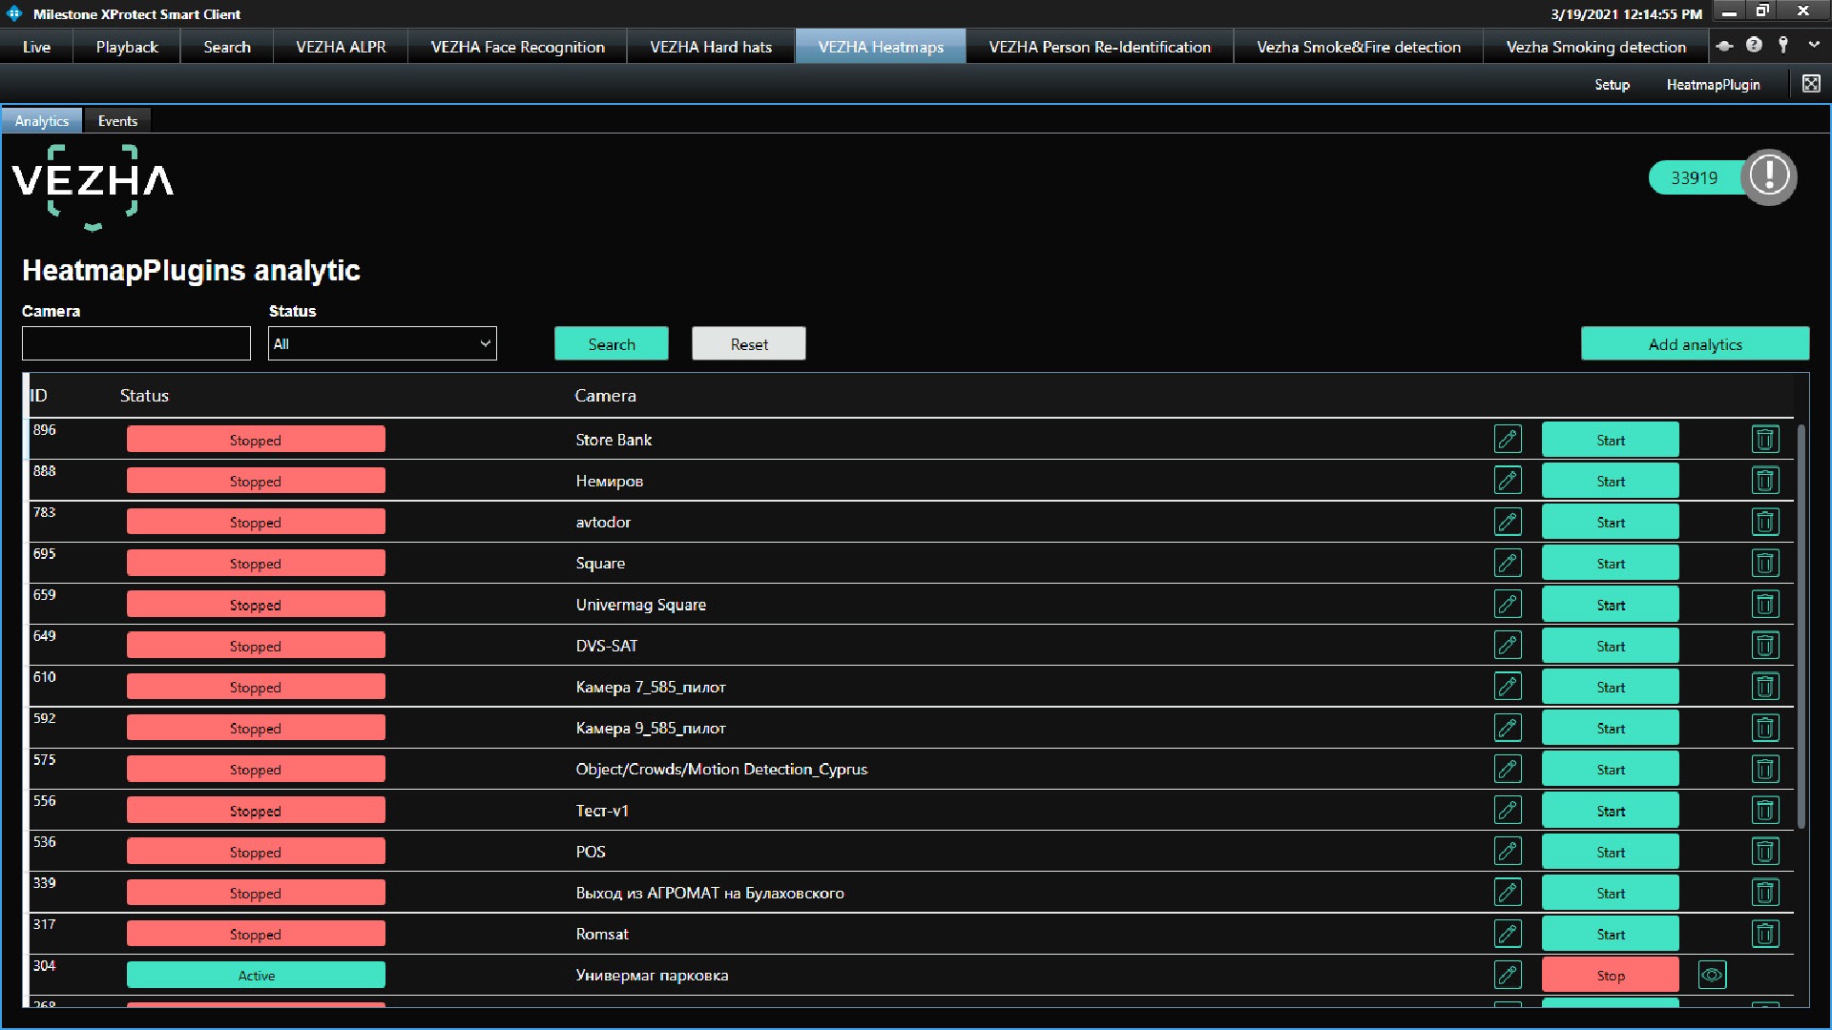The width and height of the screenshot is (1832, 1030).
Task: Edit the Камера 7_585_пилот analytic
Action: 1508,687
